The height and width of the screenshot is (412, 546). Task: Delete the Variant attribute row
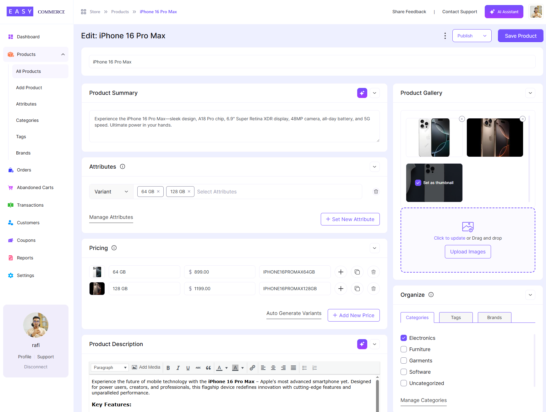(x=376, y=192)
